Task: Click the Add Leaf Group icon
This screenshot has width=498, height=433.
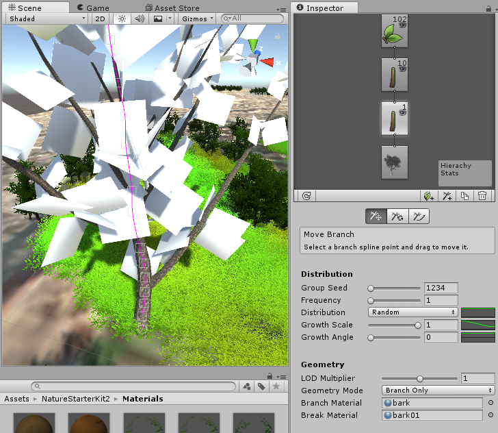Action: 429,196
